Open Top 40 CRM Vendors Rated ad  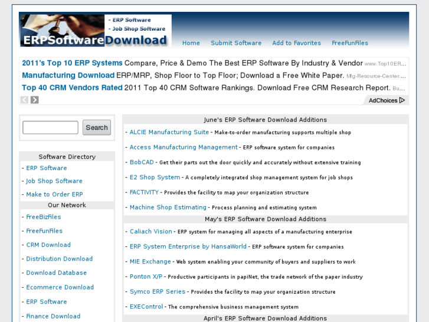tap(72, 87)
